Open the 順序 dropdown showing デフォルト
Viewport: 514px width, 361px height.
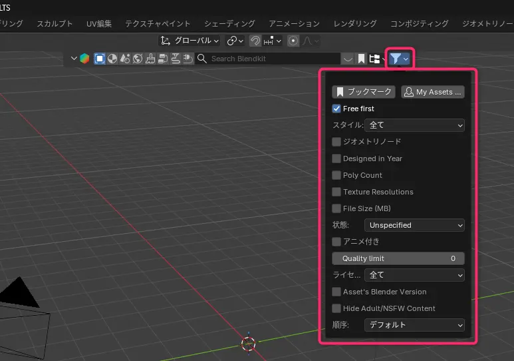414,325
